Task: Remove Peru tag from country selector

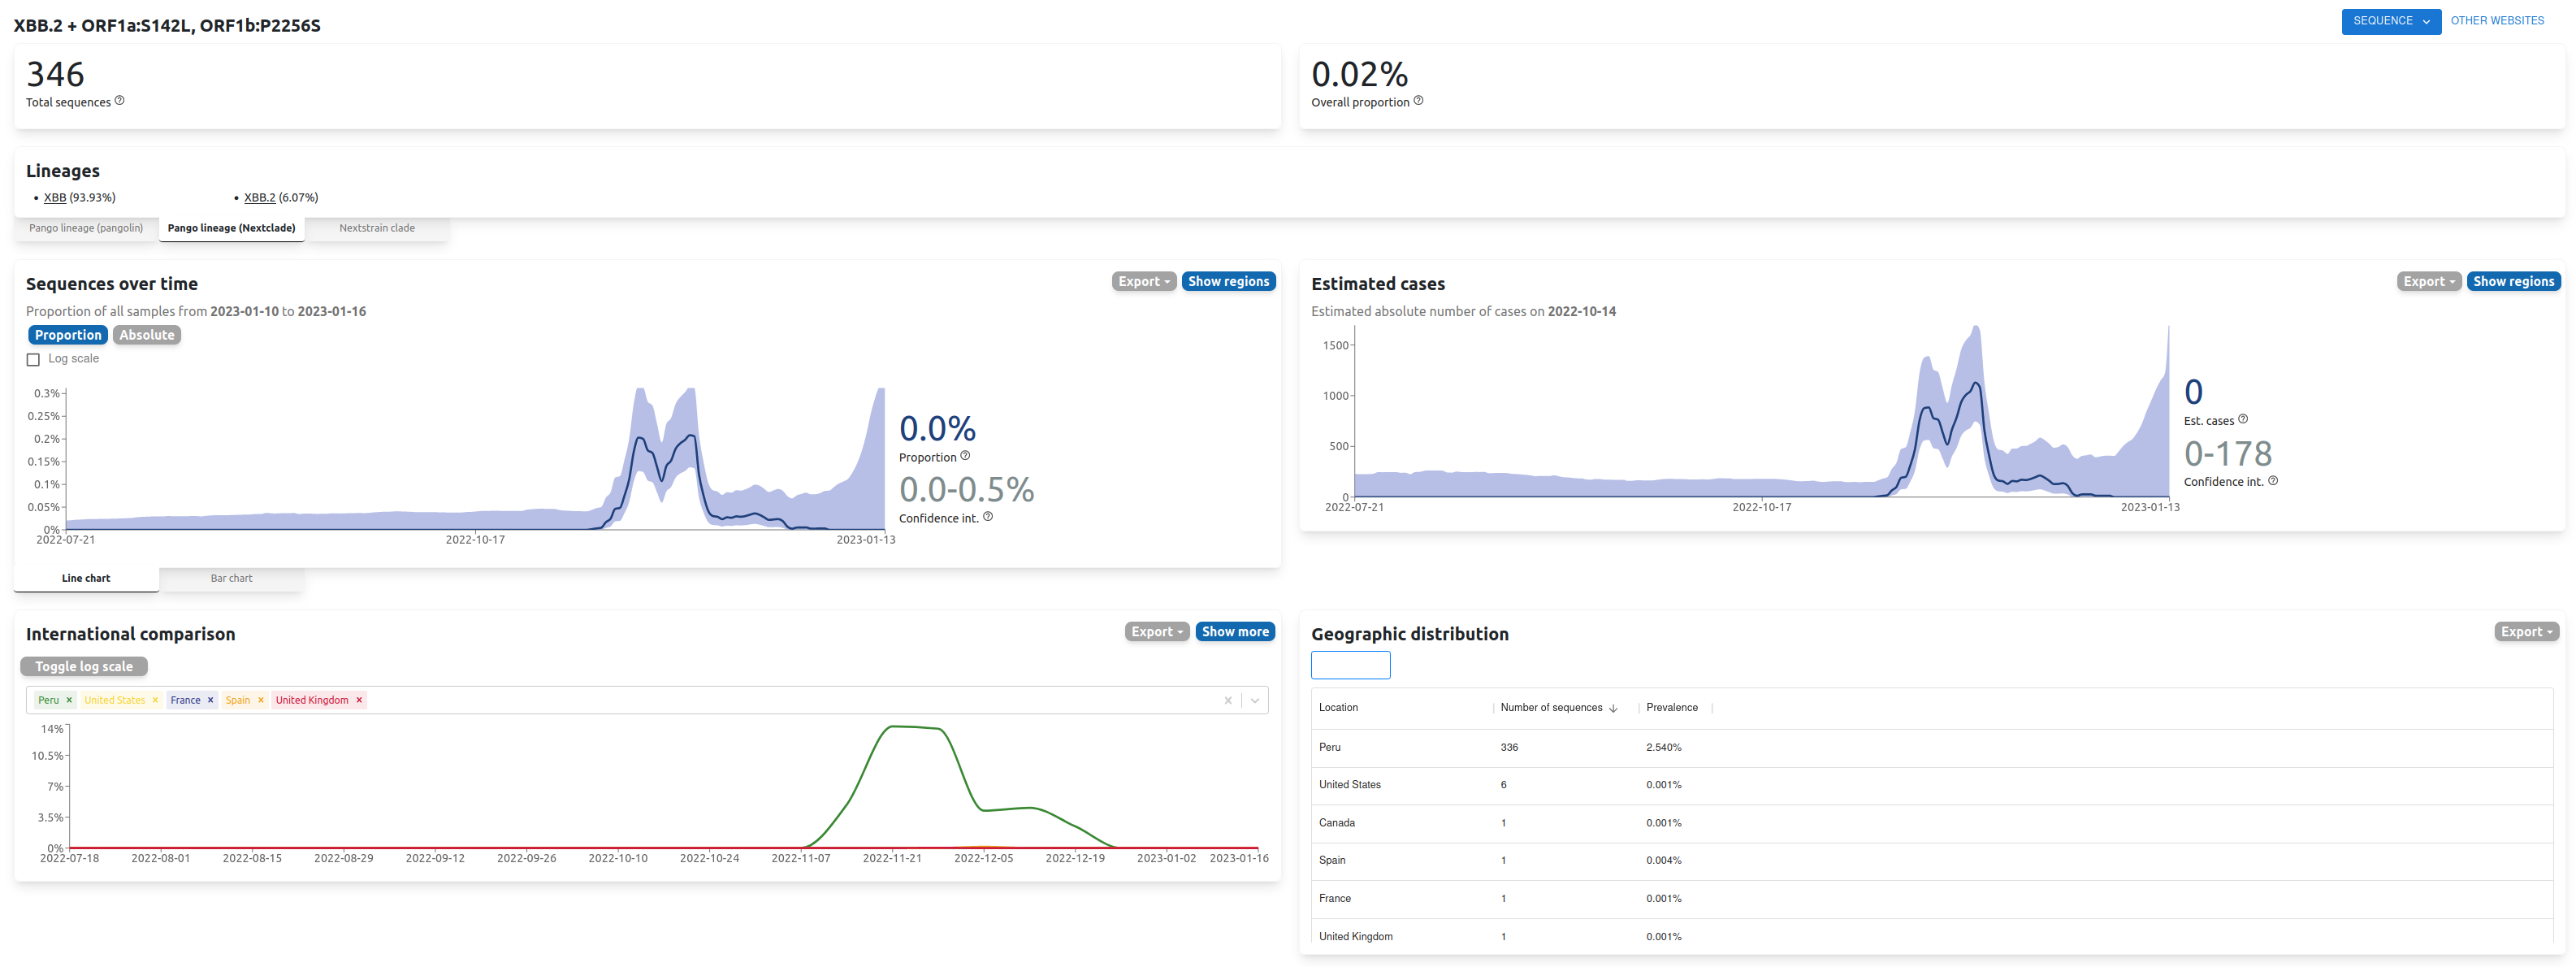Action: 69,700
